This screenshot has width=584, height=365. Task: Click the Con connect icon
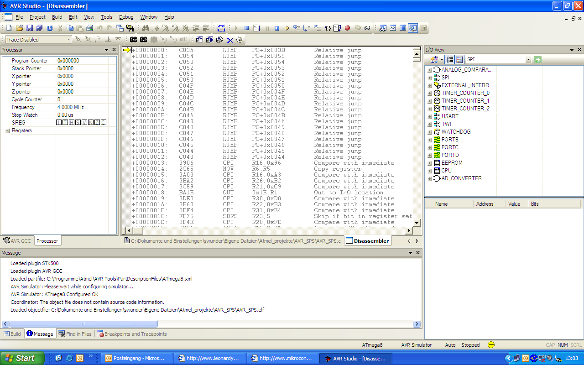pos(134,40)
